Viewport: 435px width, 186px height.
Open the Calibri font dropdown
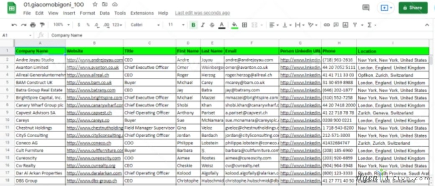tap(145, 25)
